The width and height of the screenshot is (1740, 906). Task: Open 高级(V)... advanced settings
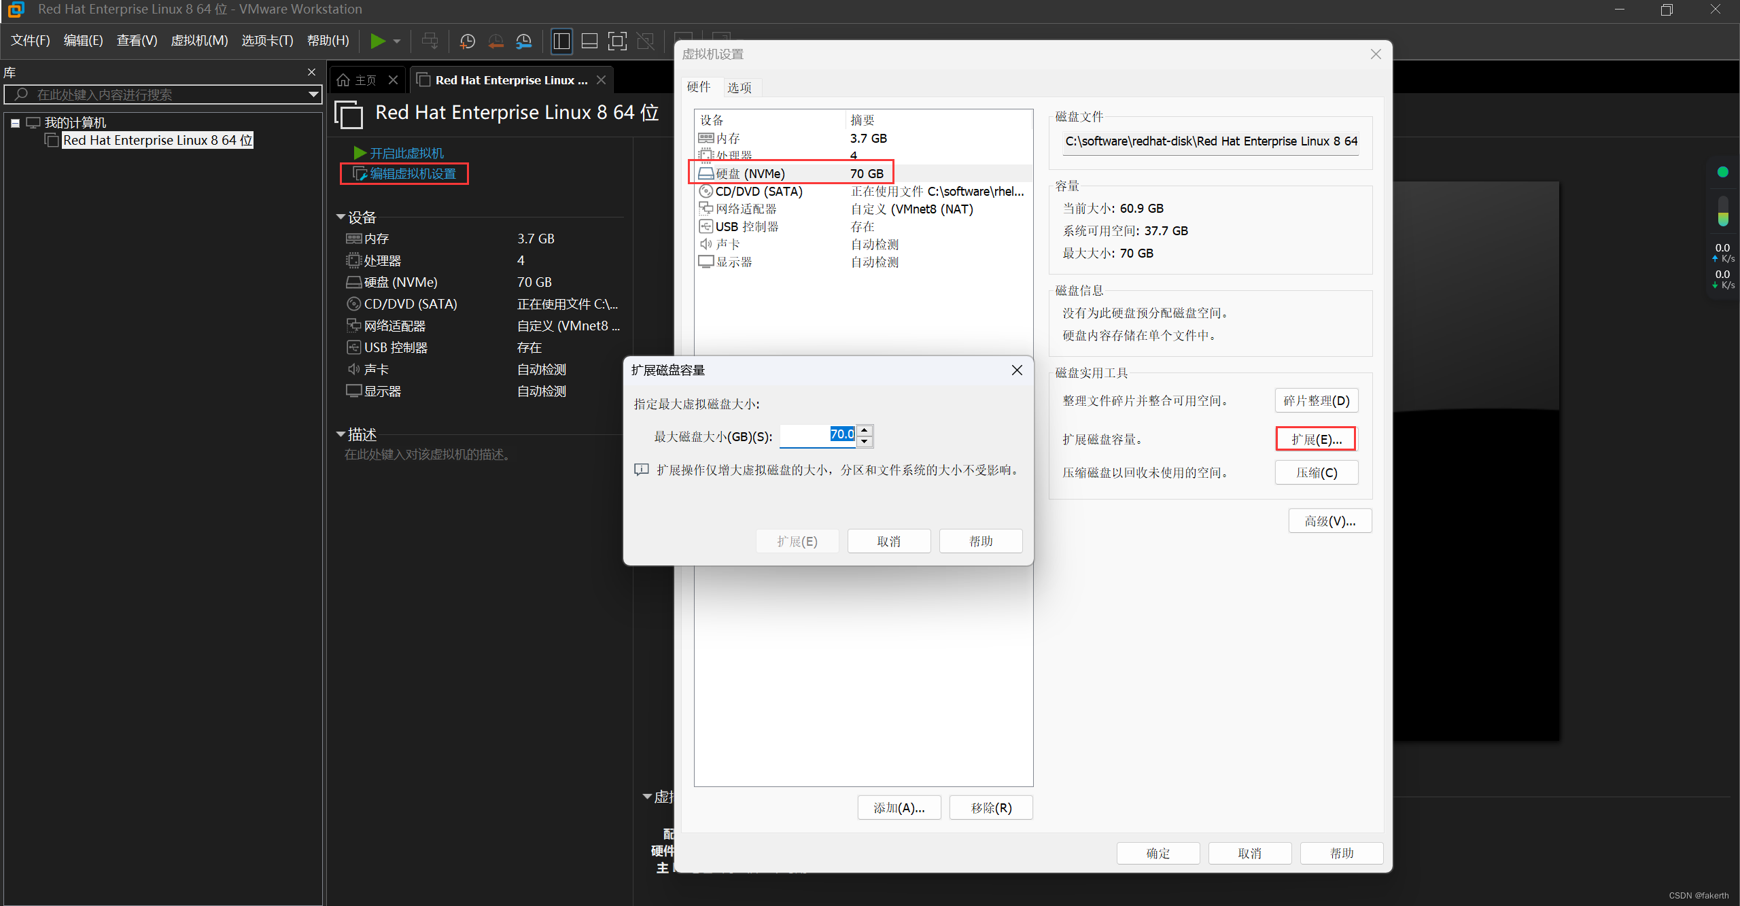pyautogui.click(x=1329, y=521)
